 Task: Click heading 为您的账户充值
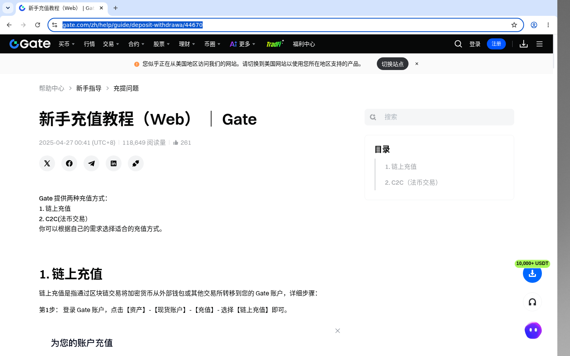click(82, 343)
